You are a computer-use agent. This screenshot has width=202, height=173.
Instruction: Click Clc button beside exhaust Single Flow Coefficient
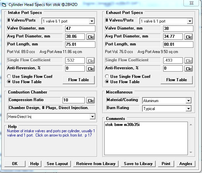[x=189, y=61]
